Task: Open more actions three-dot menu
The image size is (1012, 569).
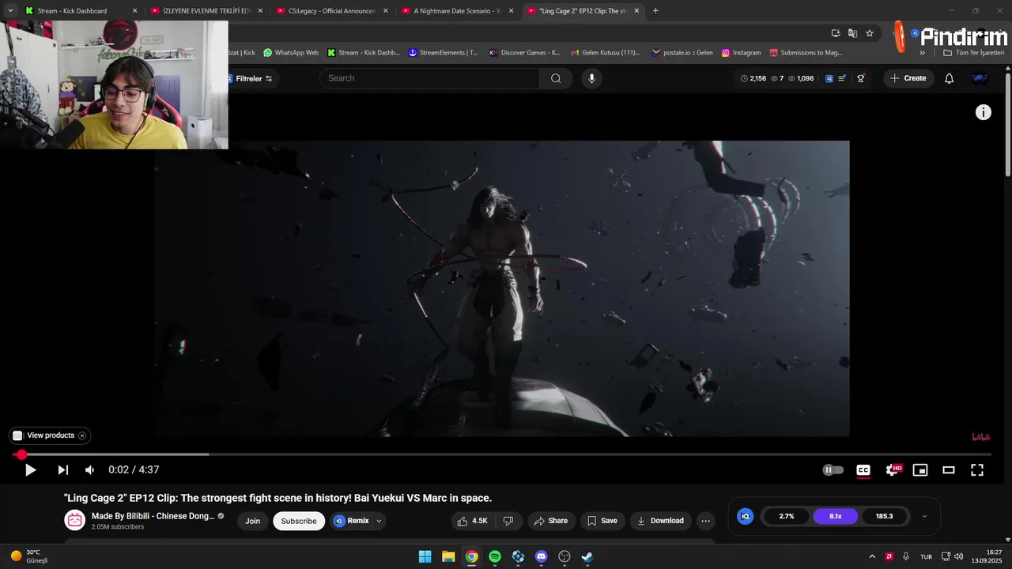Action: (x=706, y=521)
